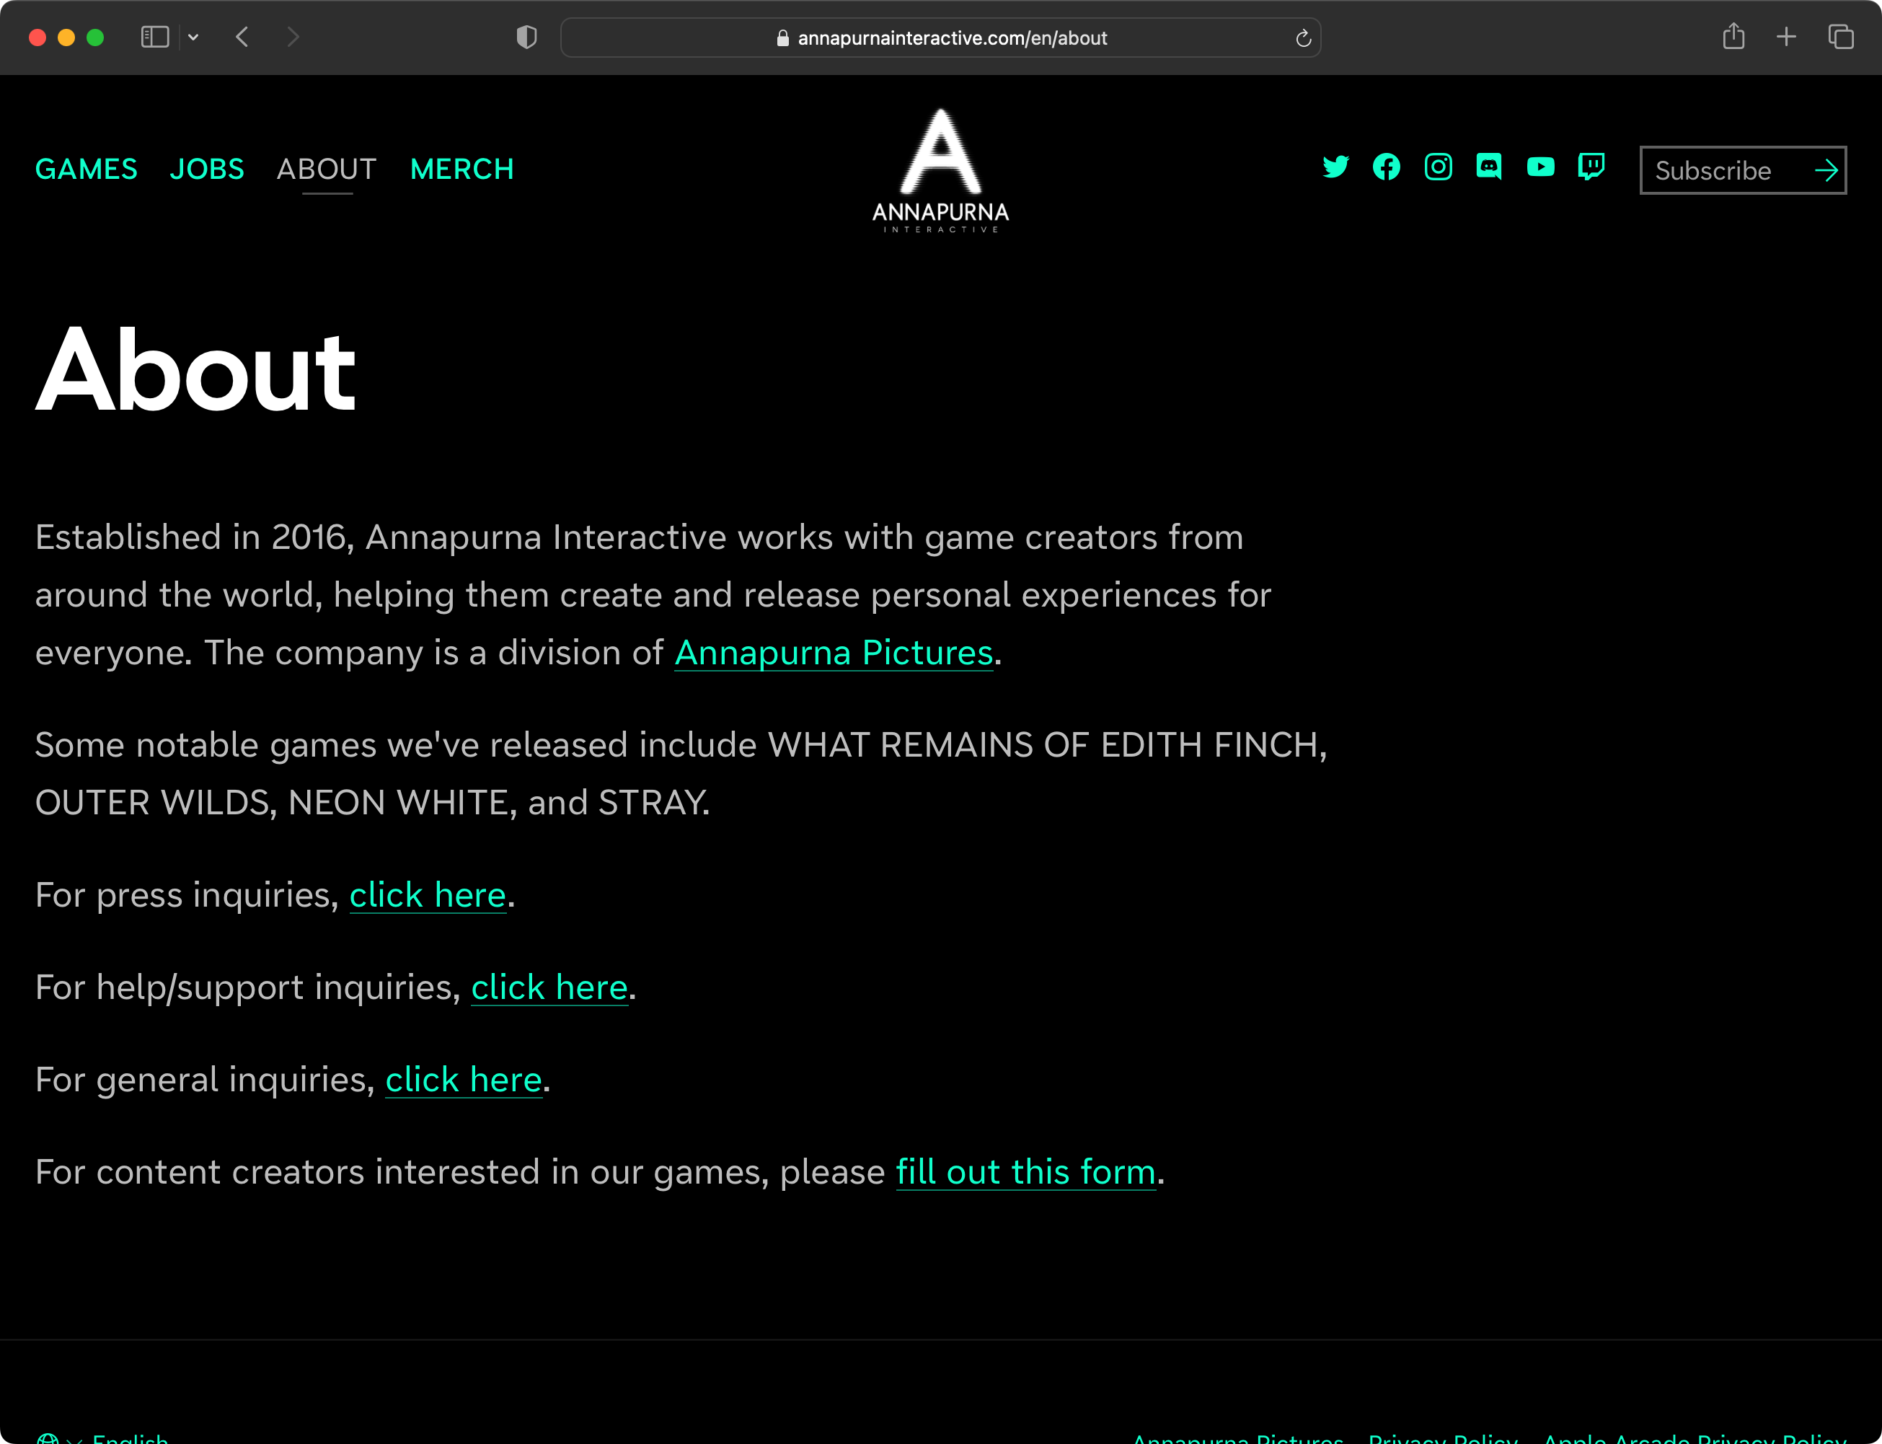Open the MERCH navigation item

point(461,170)
